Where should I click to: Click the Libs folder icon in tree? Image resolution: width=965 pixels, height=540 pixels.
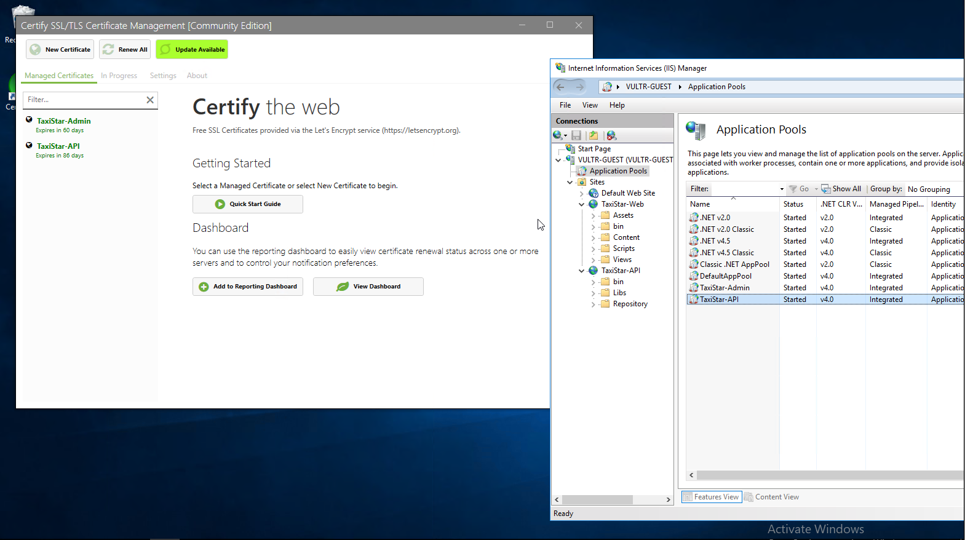point(605,293)
